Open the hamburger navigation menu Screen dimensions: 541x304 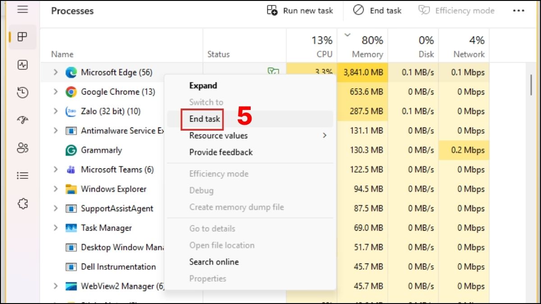(x=23, y=9)
